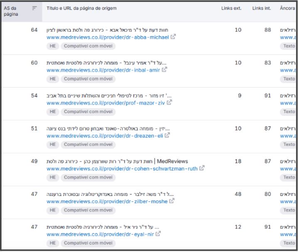This screenshot has width=298, height=252.
Task: Click Compatível com móvel tag in dr-inbal-amir row
Action: point(88,79)
